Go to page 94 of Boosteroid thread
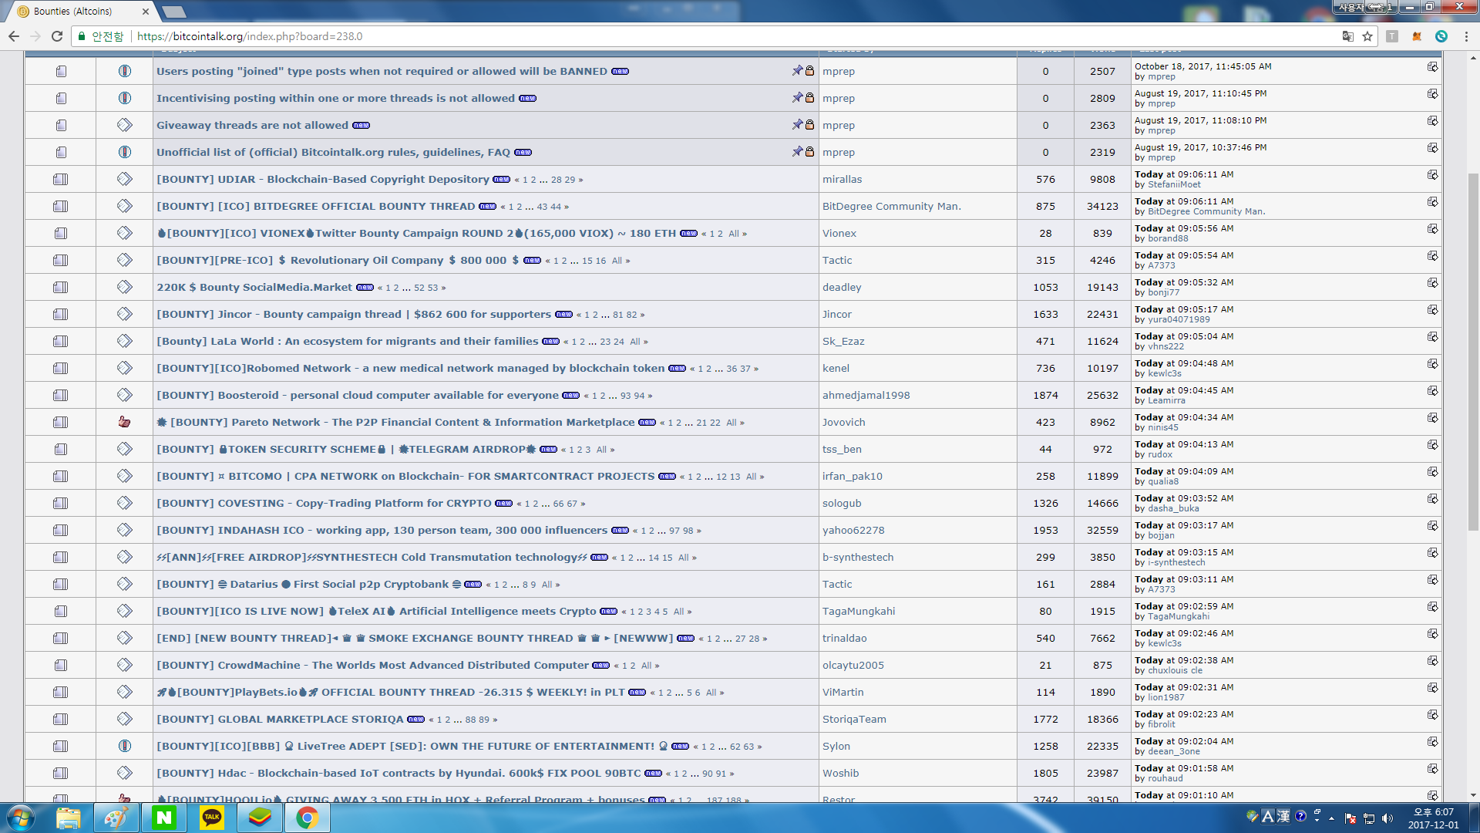This screenshot has width=1480, height=833. tap(639, 396)
